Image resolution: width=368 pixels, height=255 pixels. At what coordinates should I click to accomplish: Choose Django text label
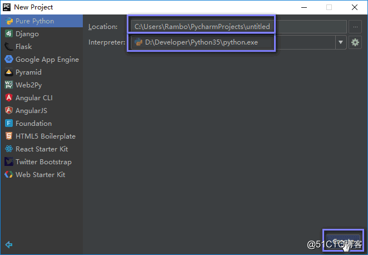pos(27,34)
